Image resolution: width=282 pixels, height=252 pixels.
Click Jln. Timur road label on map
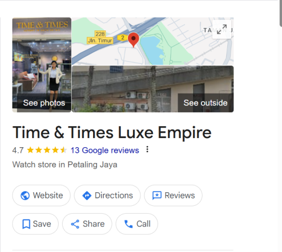point(100,41)
